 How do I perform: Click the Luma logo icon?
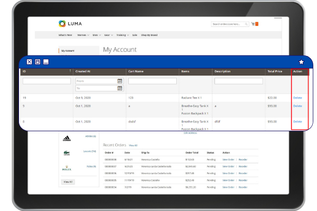[62, 24]
